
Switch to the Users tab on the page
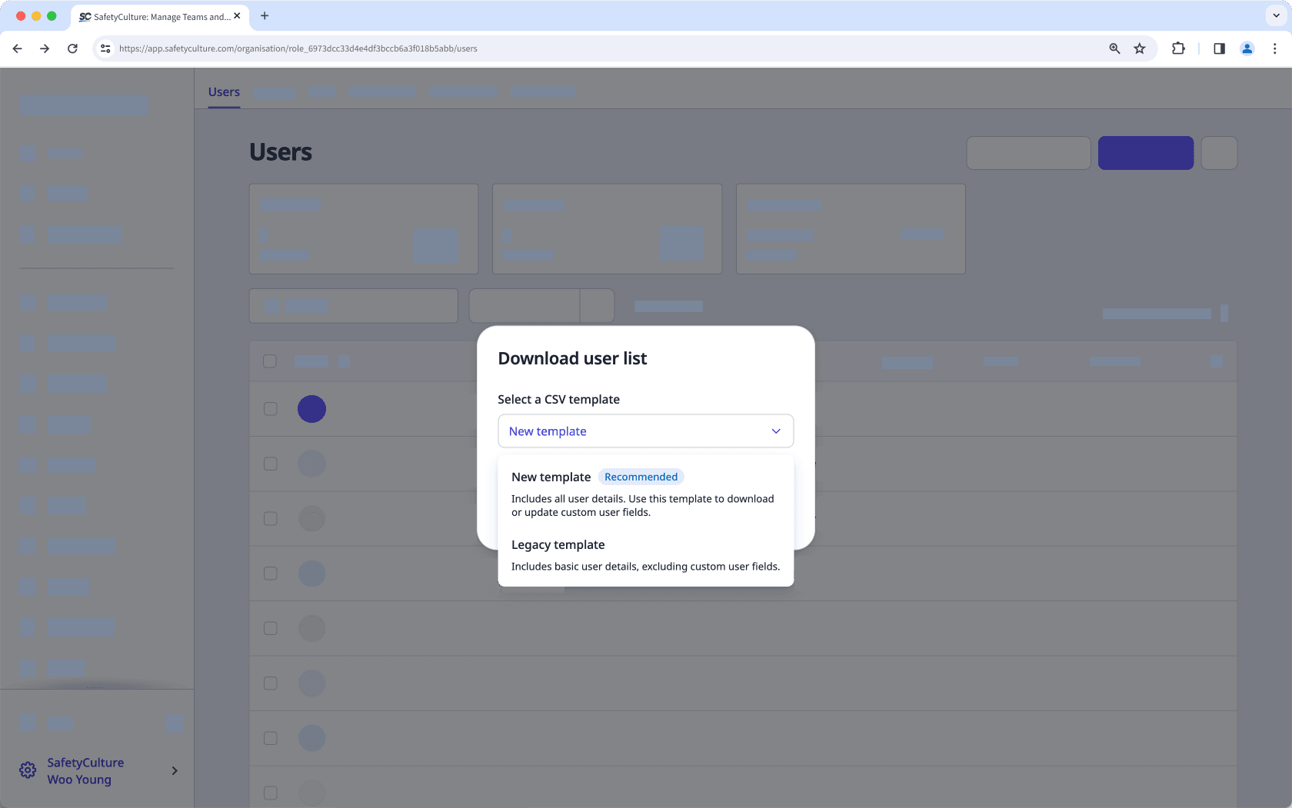[223, 91]
